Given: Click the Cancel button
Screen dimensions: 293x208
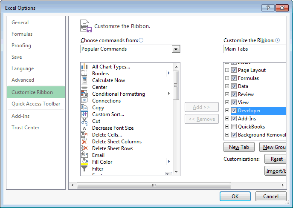Looking at the screenshot, I should [271, 196].
